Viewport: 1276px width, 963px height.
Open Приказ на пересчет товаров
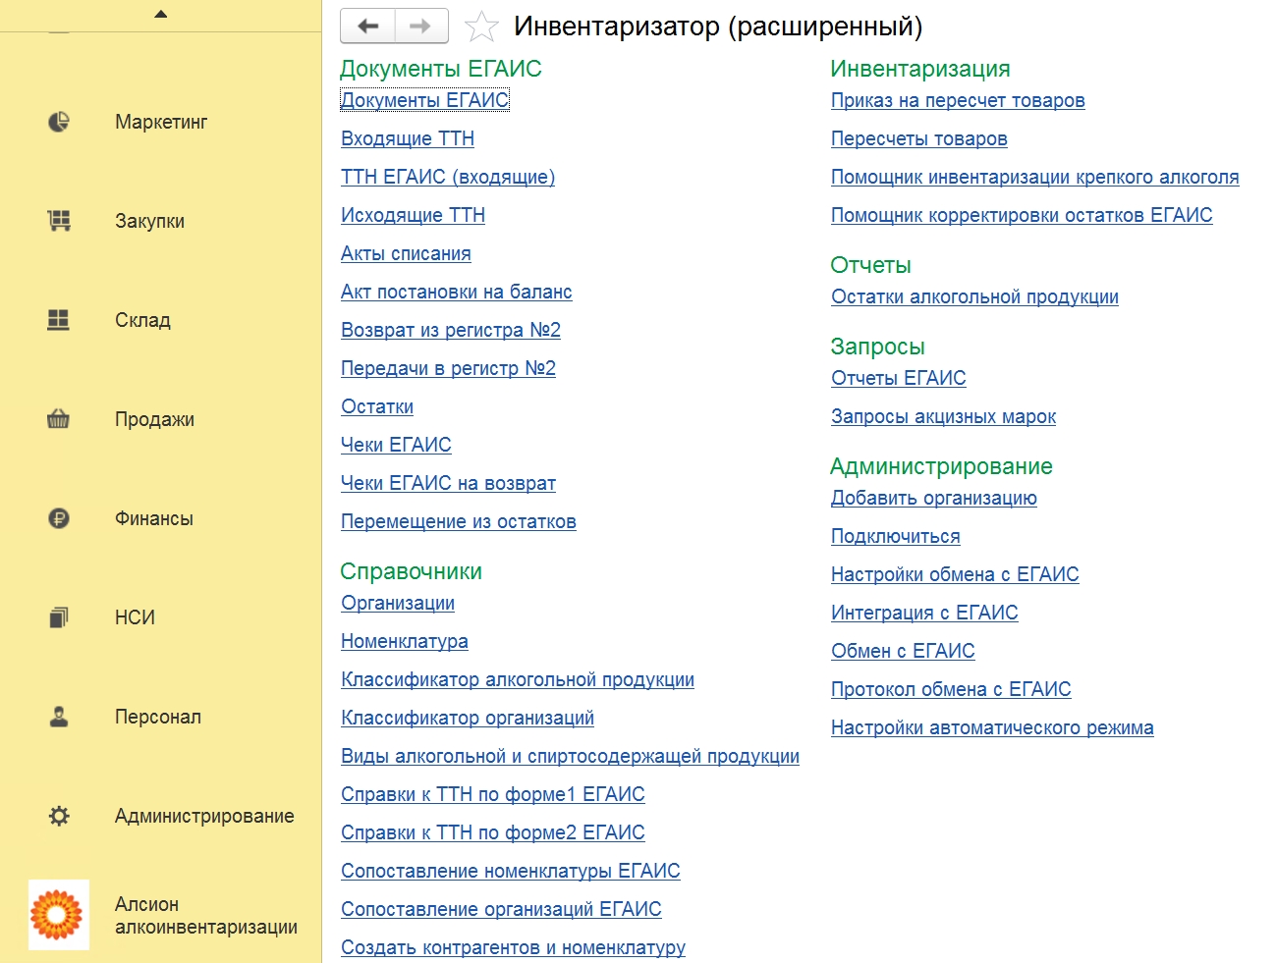pos(958,100)
